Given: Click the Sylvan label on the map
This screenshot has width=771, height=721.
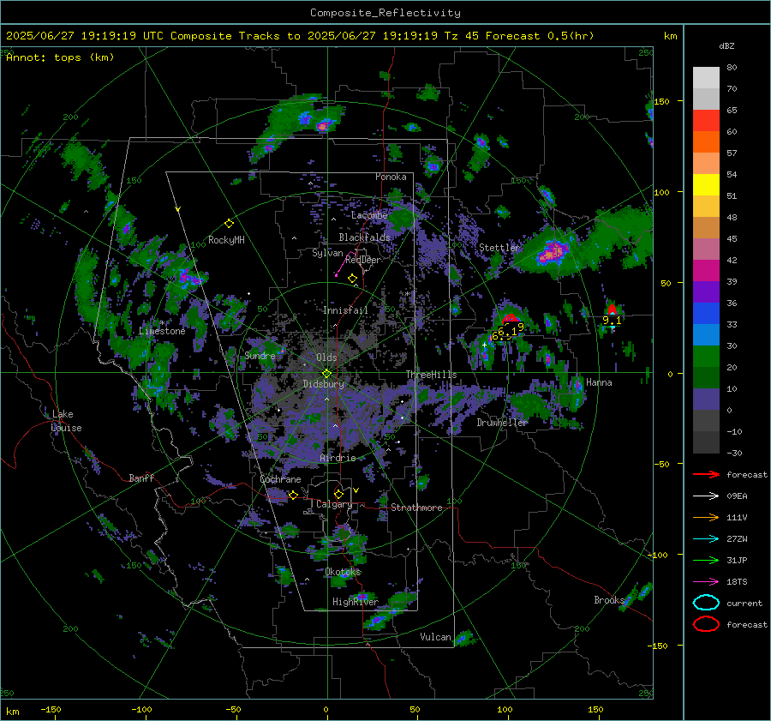Looking at the screenshot, I should pyautogui.click(x=327, y=254).
